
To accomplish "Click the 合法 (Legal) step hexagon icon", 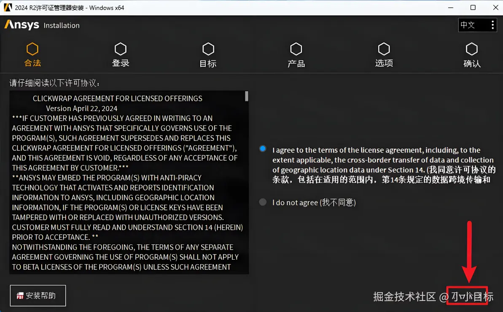I will [32, 49].
